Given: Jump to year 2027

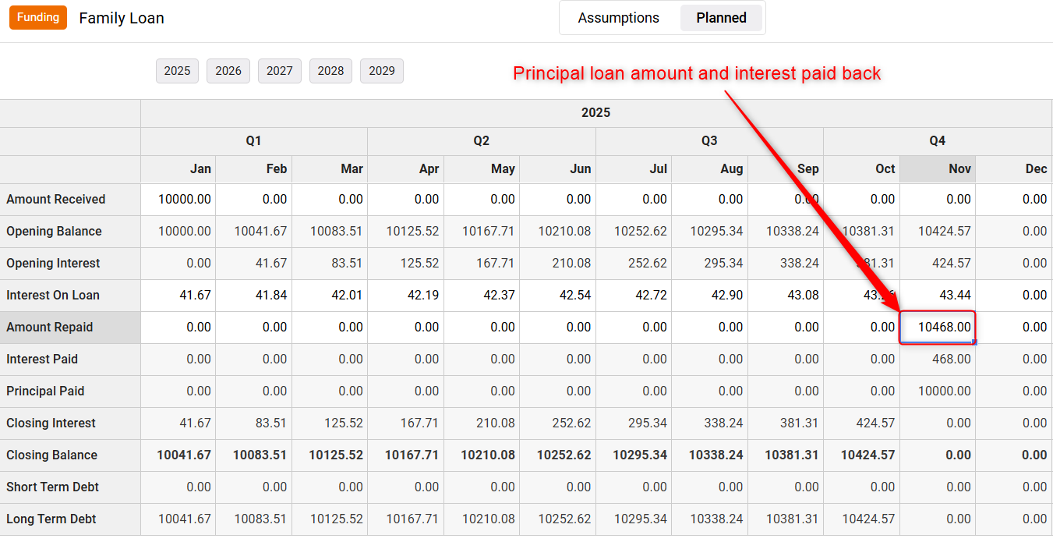Looking at the screenshot, I should point(280,71).
